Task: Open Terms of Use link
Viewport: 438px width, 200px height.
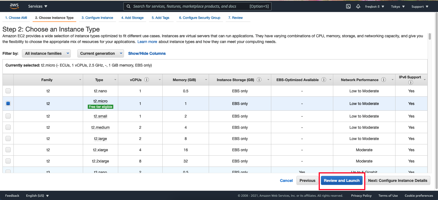Action: (388, 196)
